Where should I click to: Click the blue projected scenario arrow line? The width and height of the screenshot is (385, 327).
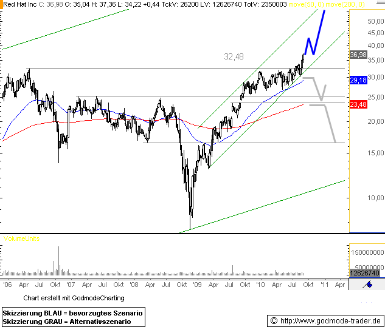(x=319, y=32)
